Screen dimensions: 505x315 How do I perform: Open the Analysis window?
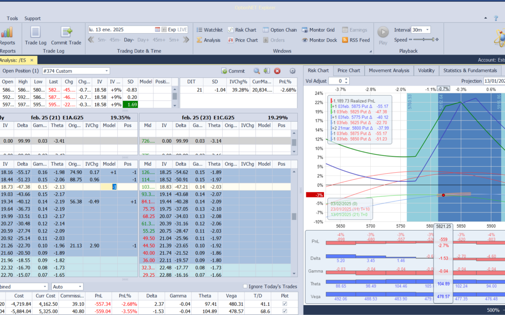point(209,40)
